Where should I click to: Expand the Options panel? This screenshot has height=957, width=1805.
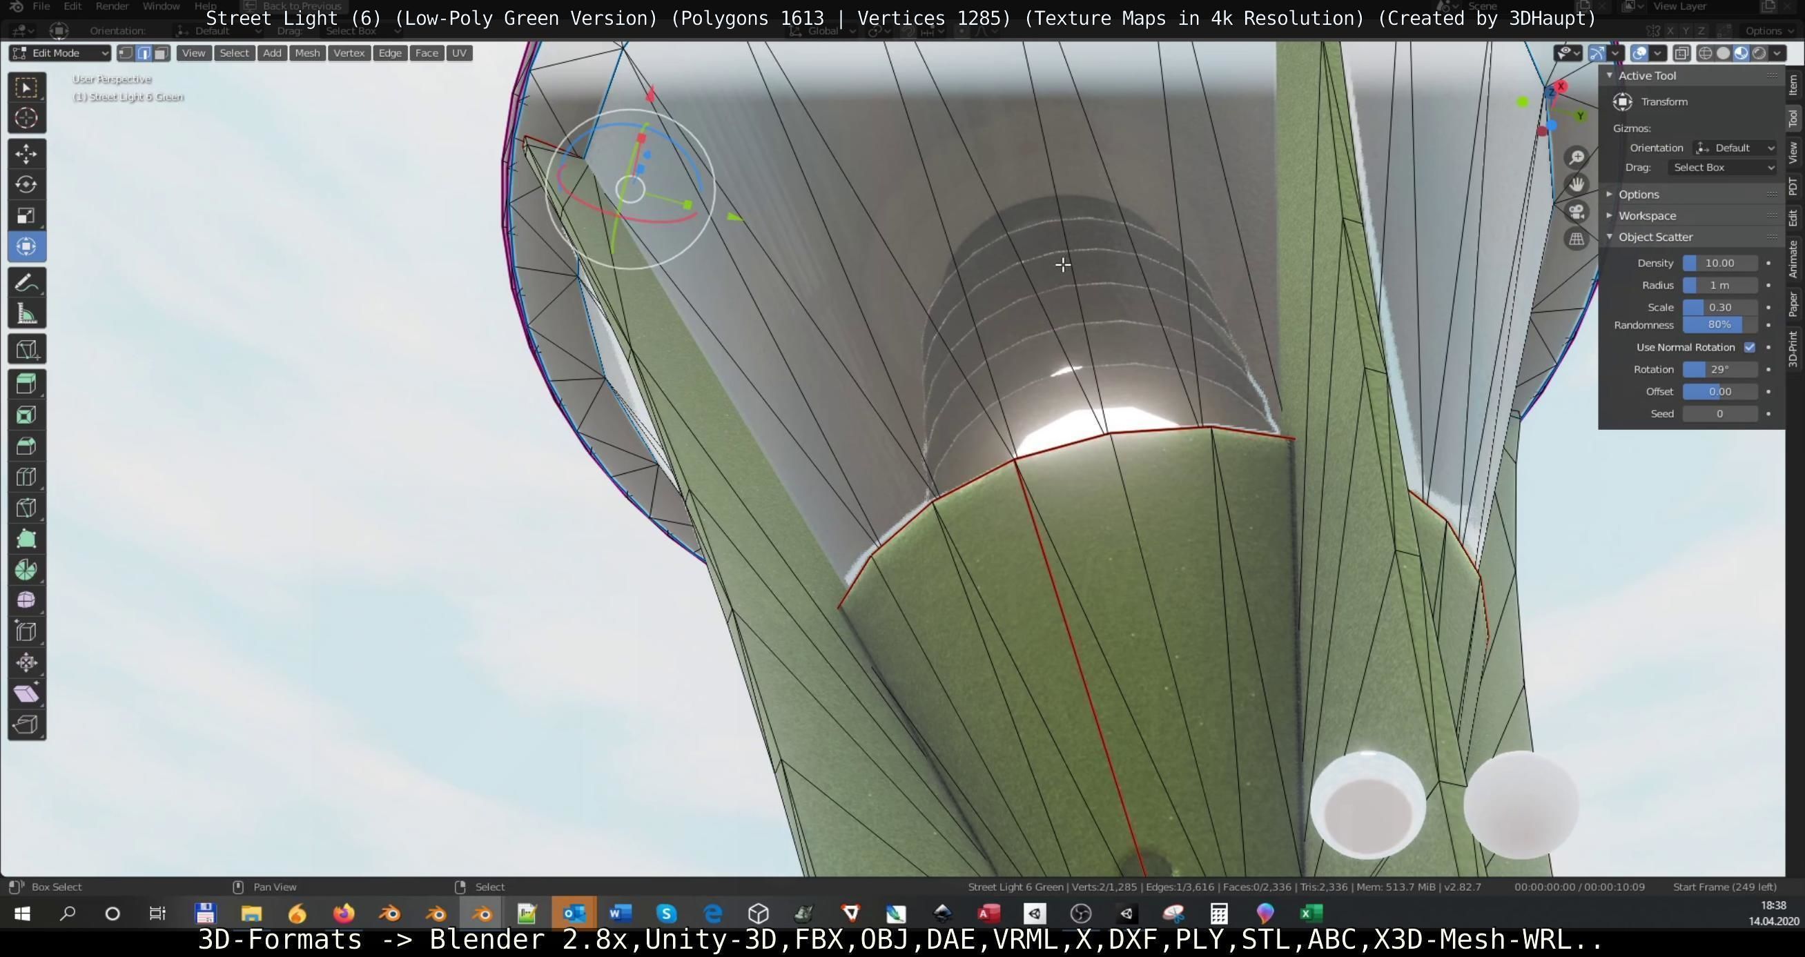tap(1638, 194)
